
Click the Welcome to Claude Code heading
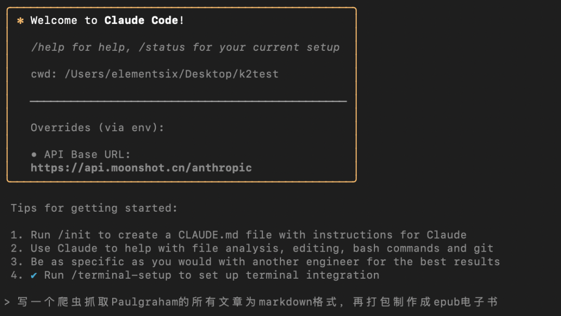point(107,20)
